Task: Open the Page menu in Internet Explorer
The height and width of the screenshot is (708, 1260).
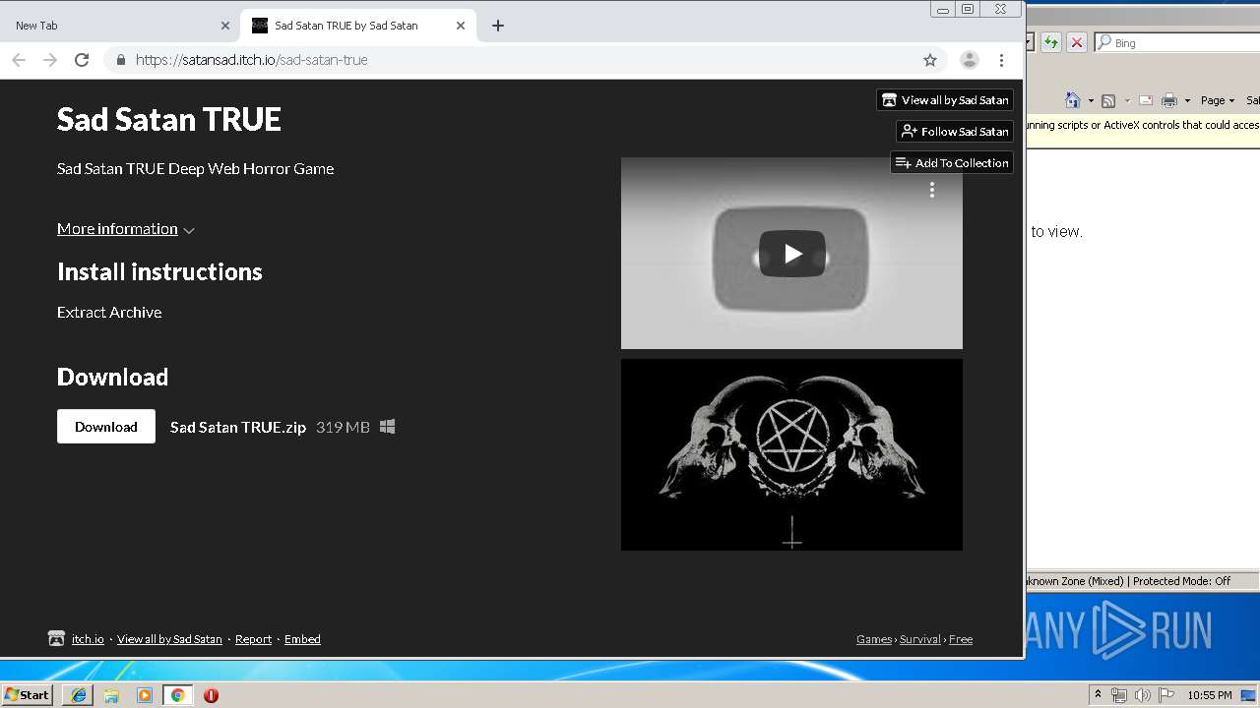Action: tap(1218, 100)
